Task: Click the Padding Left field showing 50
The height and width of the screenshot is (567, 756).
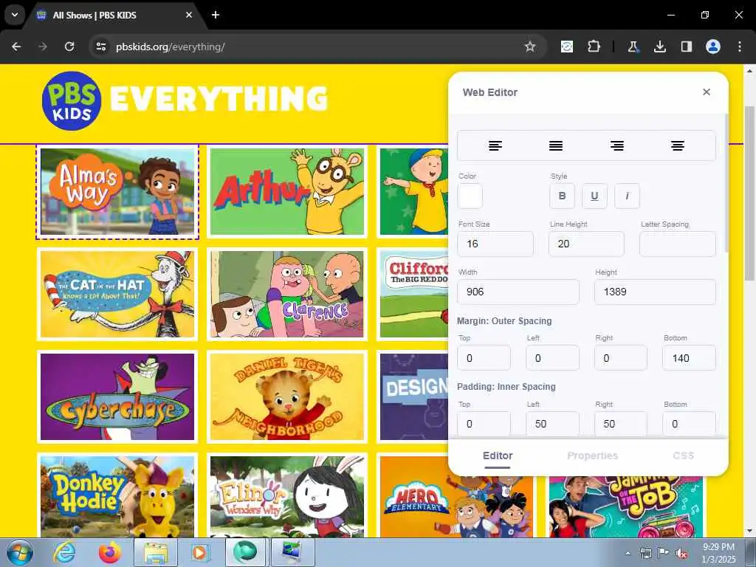Action: tap(552, 424)
